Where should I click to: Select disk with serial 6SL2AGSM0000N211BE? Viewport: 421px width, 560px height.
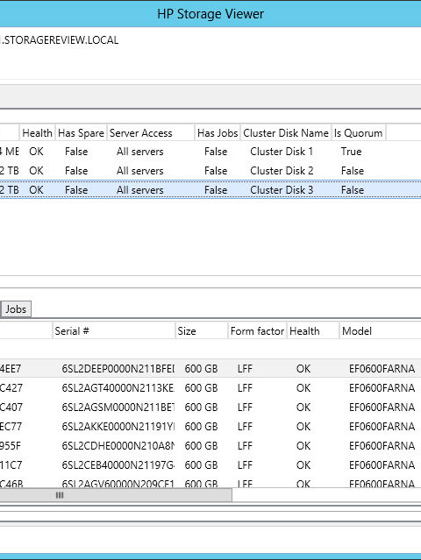pos(210,408)
